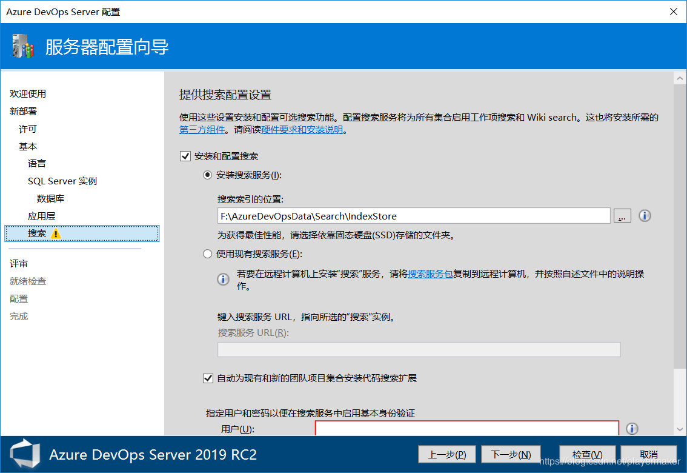
Task: Click the Azure DevOps logo in the footer
Action: pyautogui.click(x=25, y=454)
